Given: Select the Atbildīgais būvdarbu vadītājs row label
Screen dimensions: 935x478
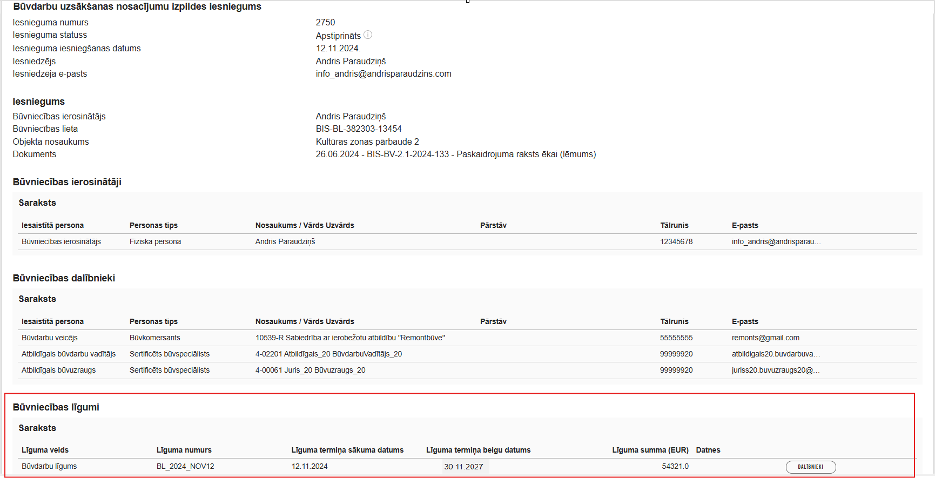Looking at the screenshot, I should coord(69,354).
